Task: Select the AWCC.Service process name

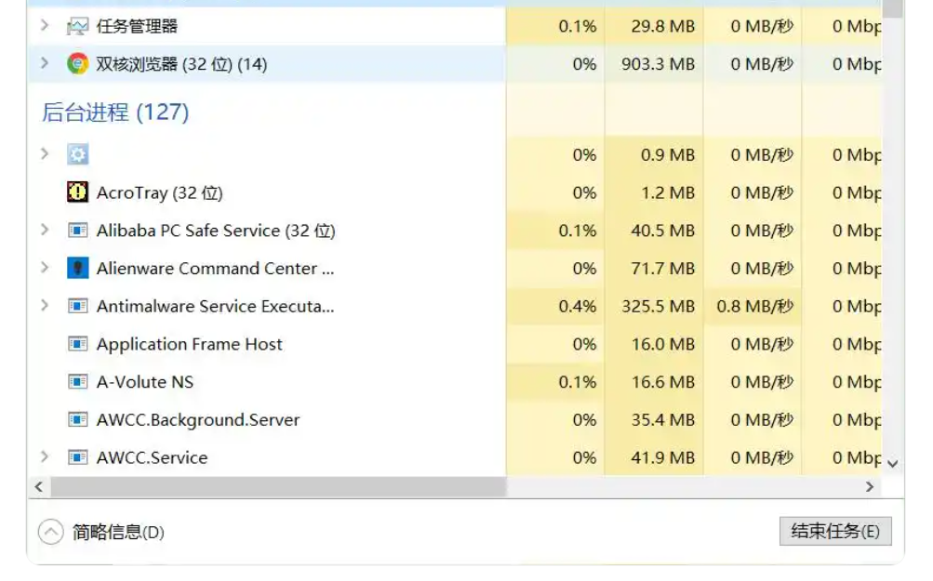Action: coord(153,458)
